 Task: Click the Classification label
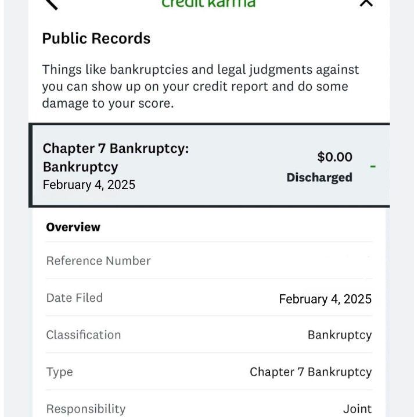click(84, 335)
